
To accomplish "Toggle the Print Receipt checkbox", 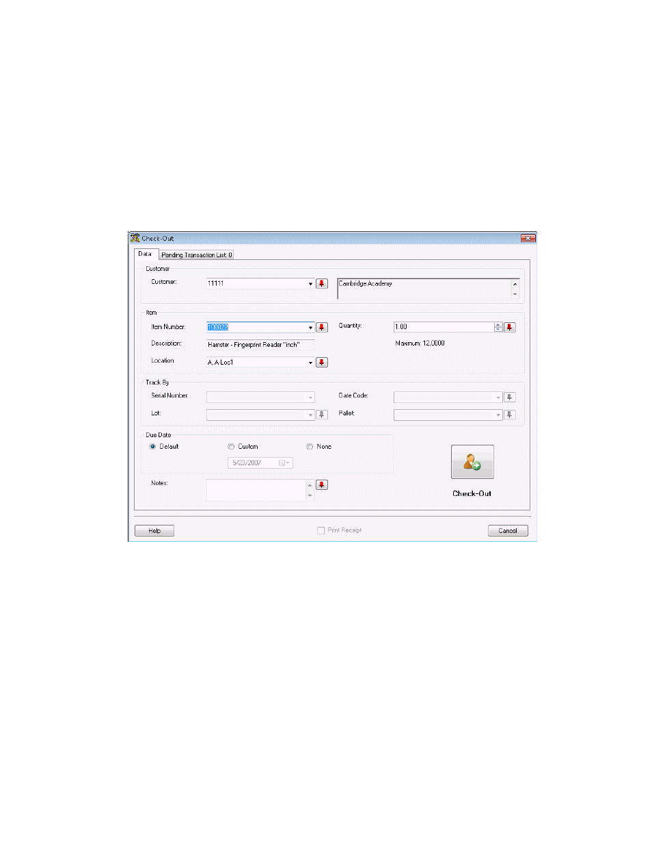I will point(321,530).
